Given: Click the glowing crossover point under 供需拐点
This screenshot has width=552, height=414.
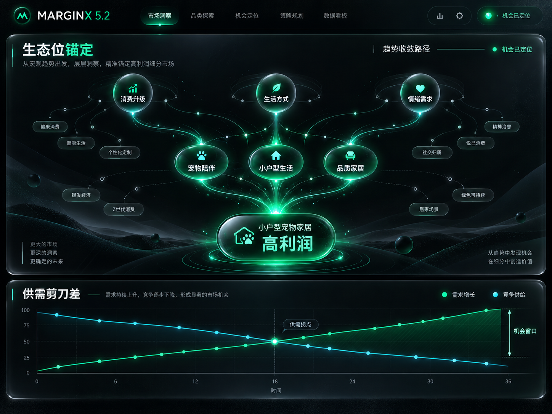Looking at the screenshot, I should [274, 342].
